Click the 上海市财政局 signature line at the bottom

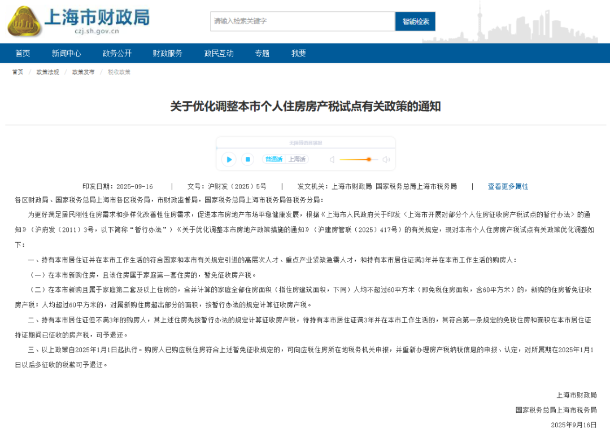577,395
